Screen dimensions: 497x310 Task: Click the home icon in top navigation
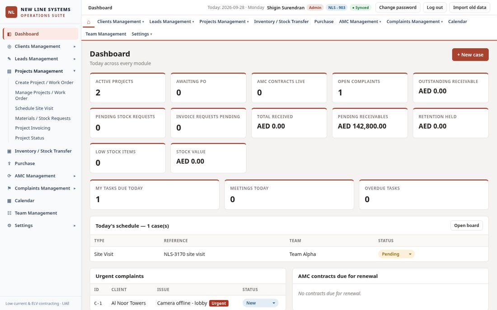pyautogui.click(x=89, y=22)
